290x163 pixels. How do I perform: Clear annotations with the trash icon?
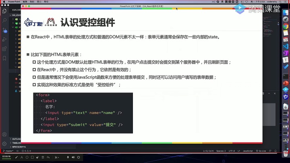[43, 157]
